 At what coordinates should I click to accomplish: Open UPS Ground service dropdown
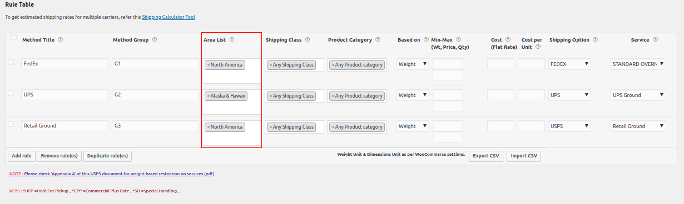click(638, 95)
